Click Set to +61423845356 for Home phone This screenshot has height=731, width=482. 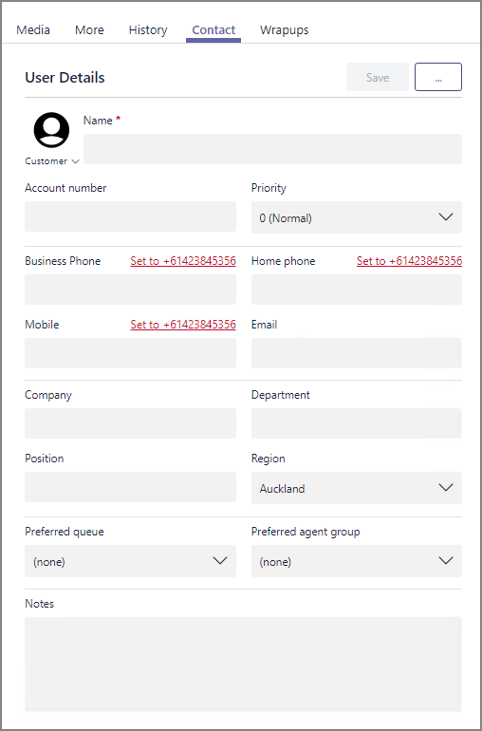(x=409, y=261)
